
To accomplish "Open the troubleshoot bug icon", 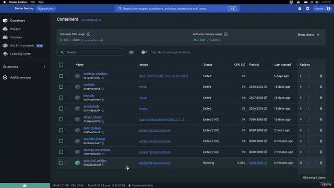I will point(300,8).
